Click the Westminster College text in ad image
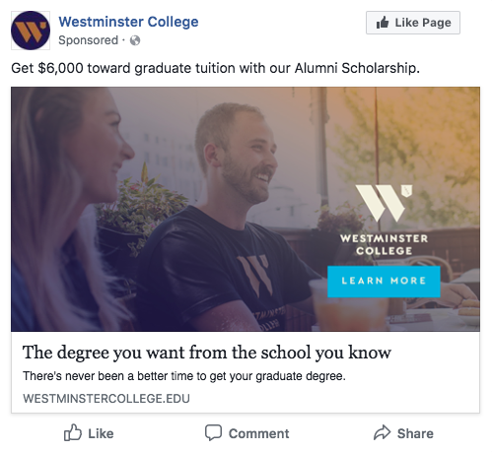The height and width of the screenshot is (452, 492). [x=384, y=244]
